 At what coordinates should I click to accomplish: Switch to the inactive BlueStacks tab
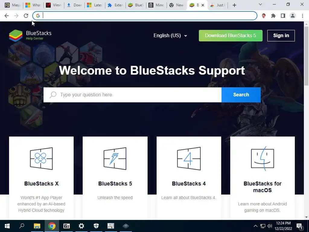coord(136,5)
